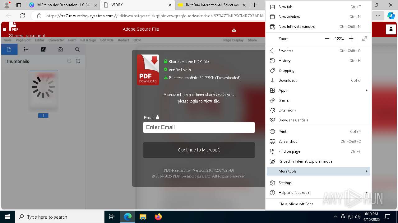This screenshot has height=223, width=398.
Task: Choose Print from the menu
Action: [x=318, y=132]
